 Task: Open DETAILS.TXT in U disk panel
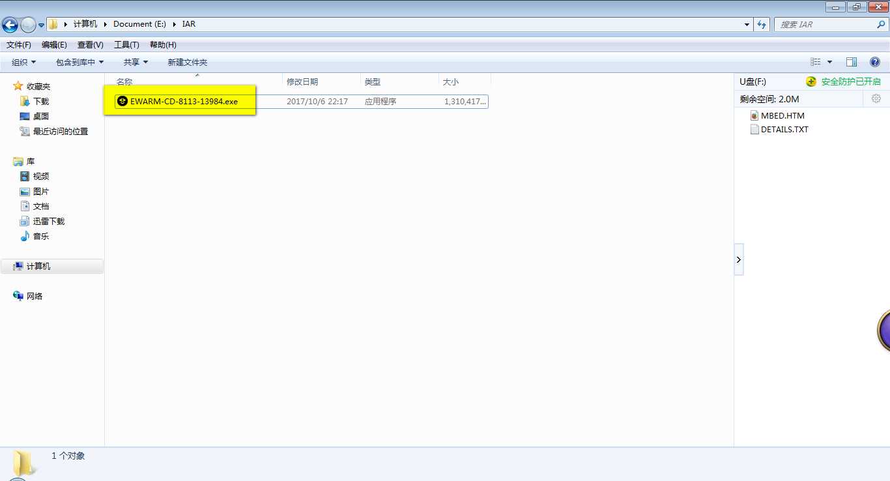tap(784, 129)
